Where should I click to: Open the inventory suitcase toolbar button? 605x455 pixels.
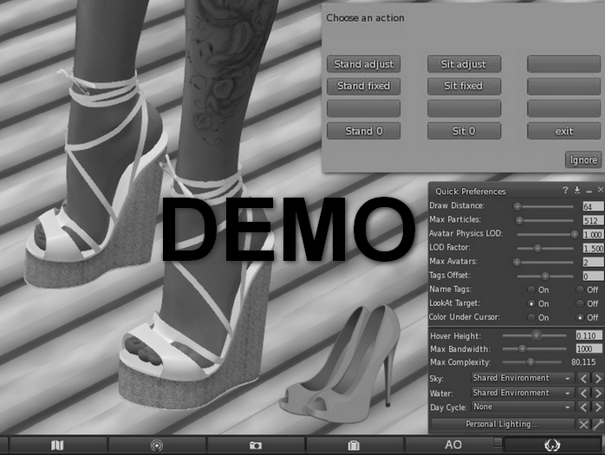click(354, 445)
